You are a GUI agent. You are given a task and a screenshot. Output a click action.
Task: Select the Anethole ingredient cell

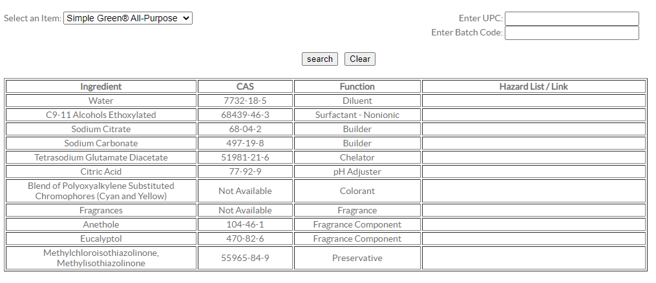click(x=101, y=224)
